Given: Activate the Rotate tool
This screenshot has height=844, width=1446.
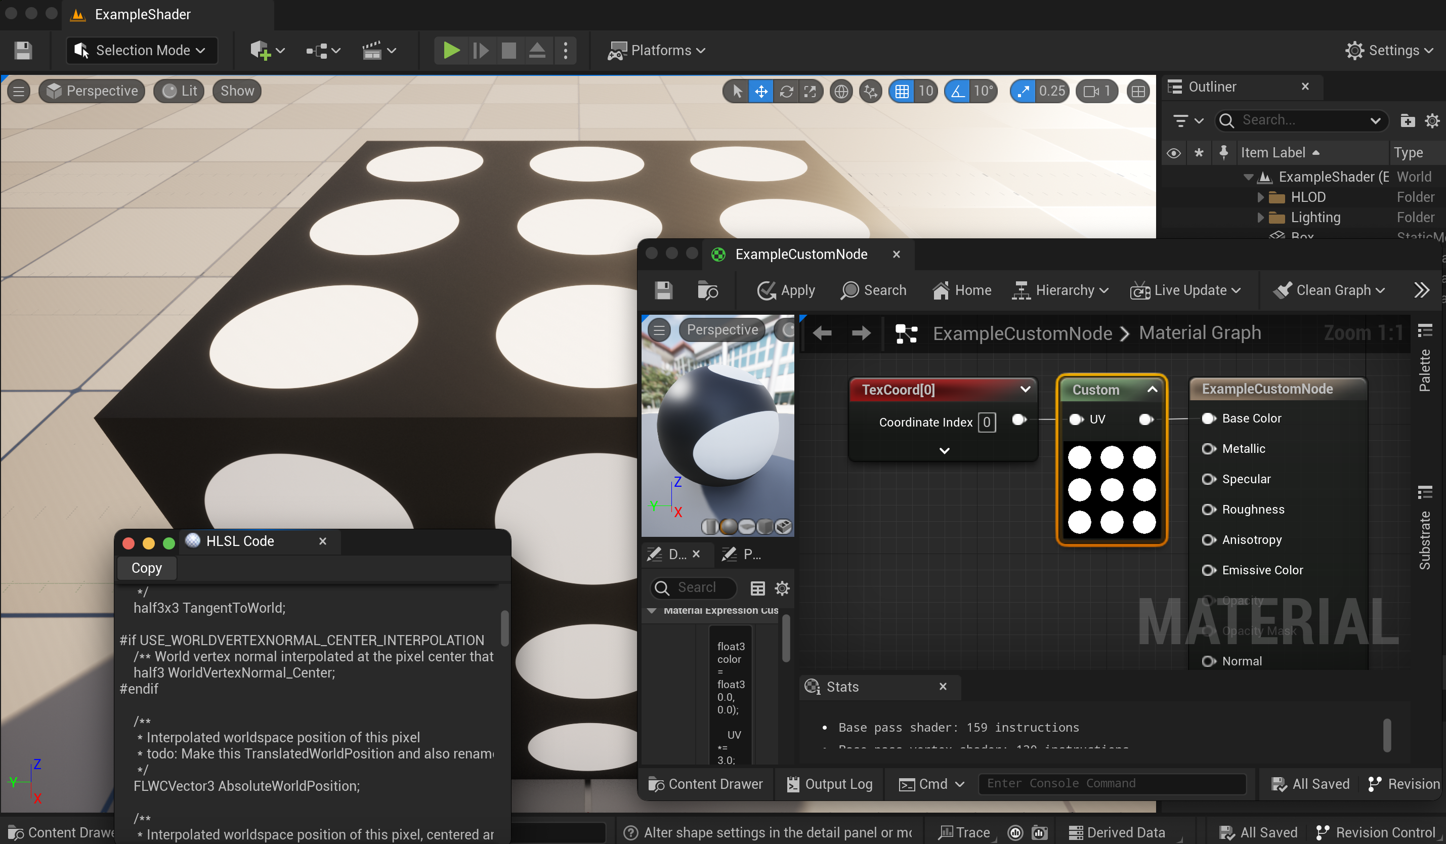Looking at the screenshot, I should coord(786,91).
